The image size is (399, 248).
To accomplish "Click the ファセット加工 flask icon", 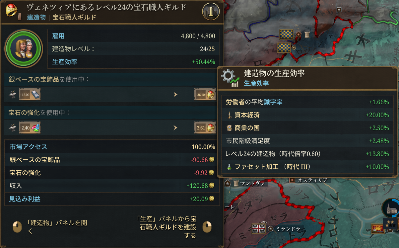I will pyautogui.click(x=229, y=167).
